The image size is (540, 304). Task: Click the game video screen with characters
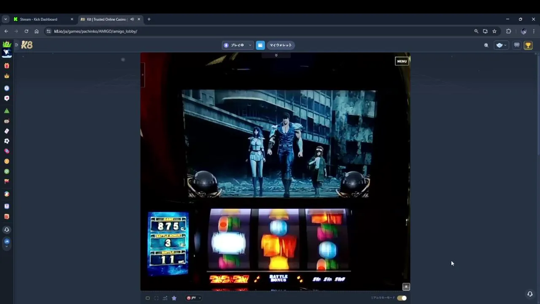click(x=278, y=144)
